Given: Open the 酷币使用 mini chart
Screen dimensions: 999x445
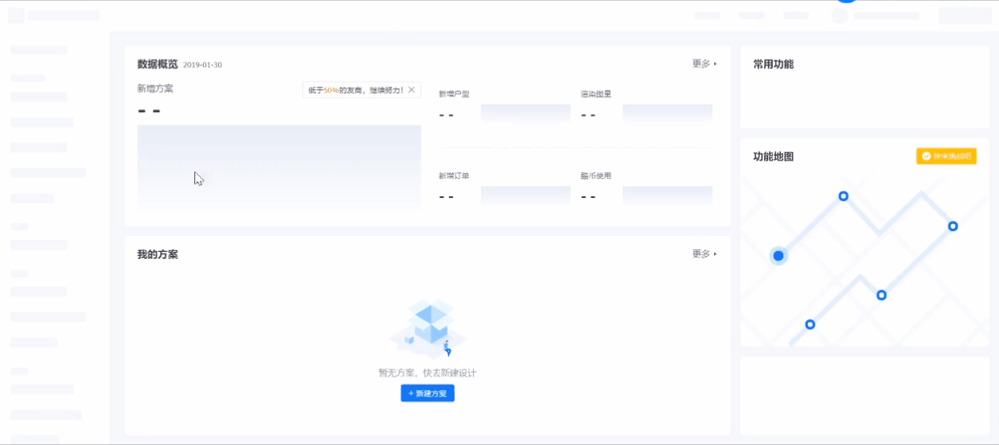Looking at the screenshot, I should click(x=667, y=195).
